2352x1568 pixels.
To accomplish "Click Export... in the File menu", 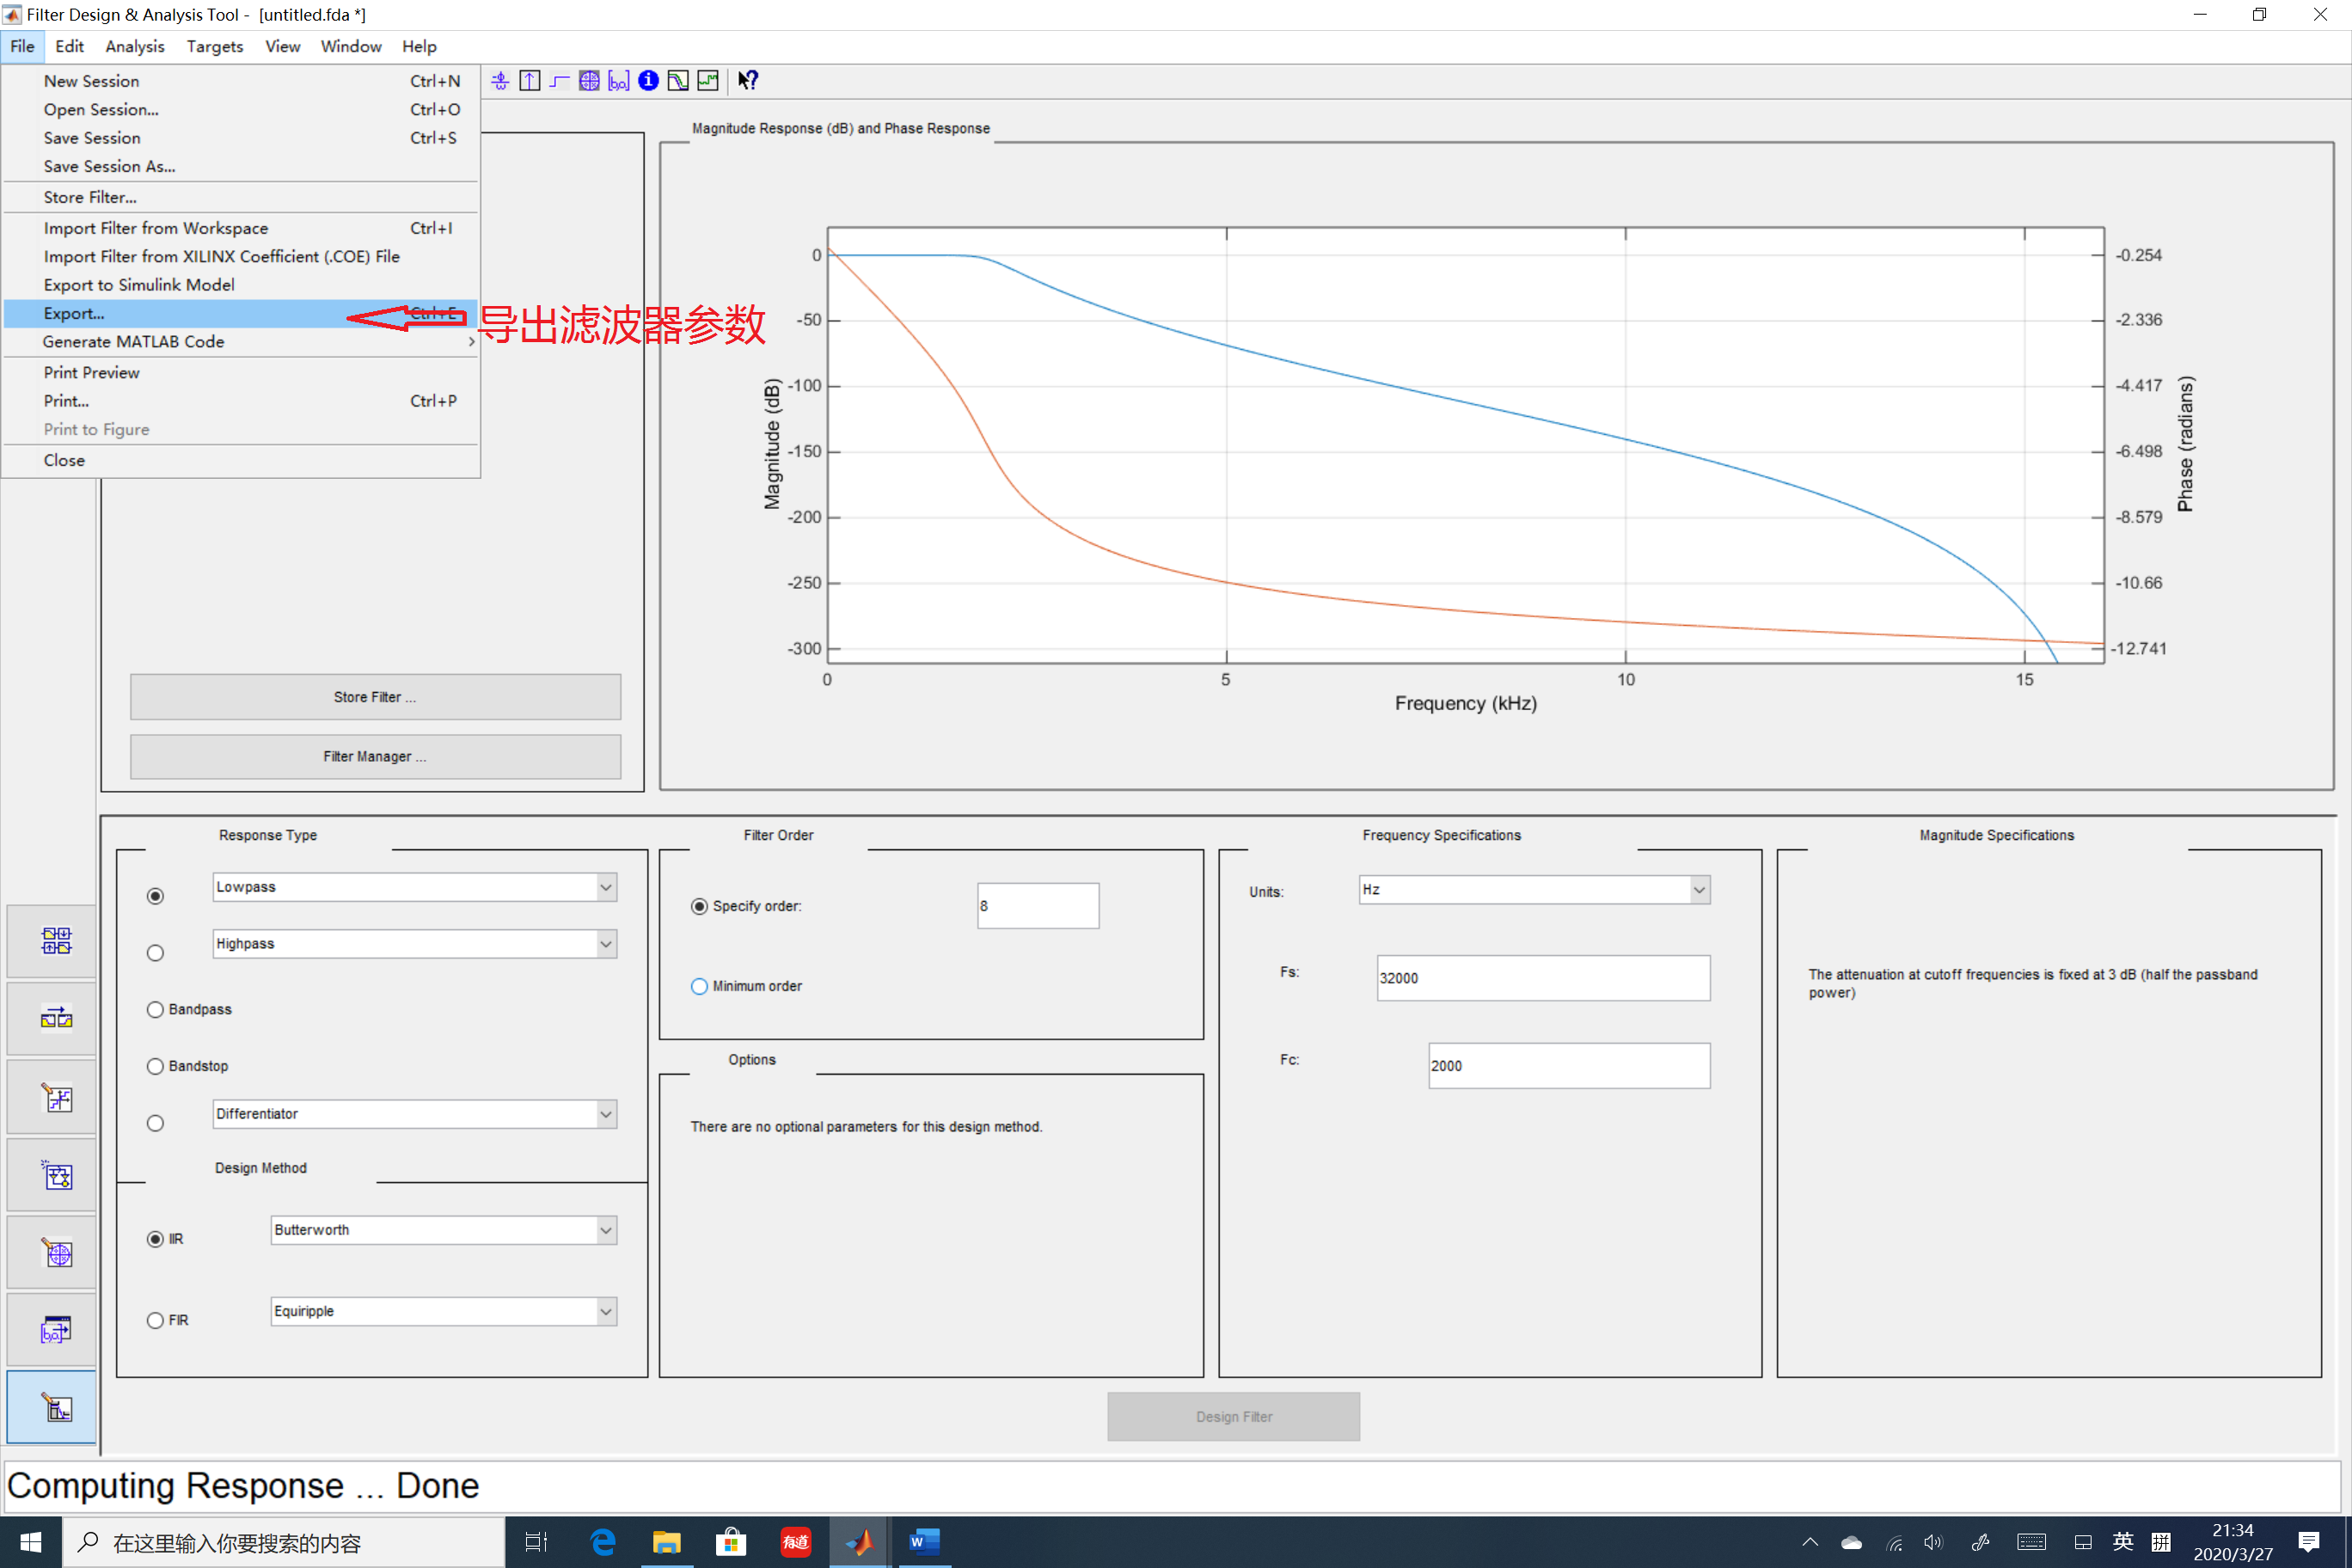I will (74, 313).
